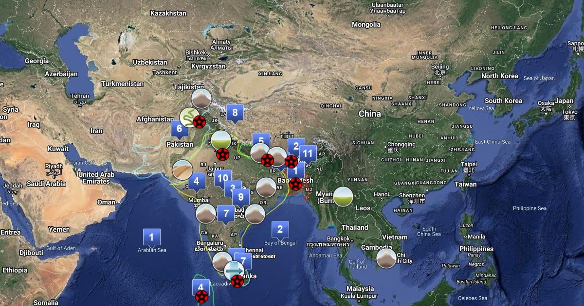Click the Thailand country label

355,227
